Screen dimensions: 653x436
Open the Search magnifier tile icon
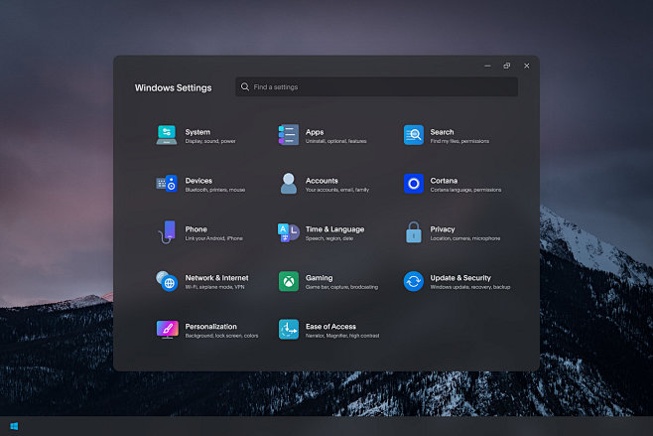pos(414,135)
